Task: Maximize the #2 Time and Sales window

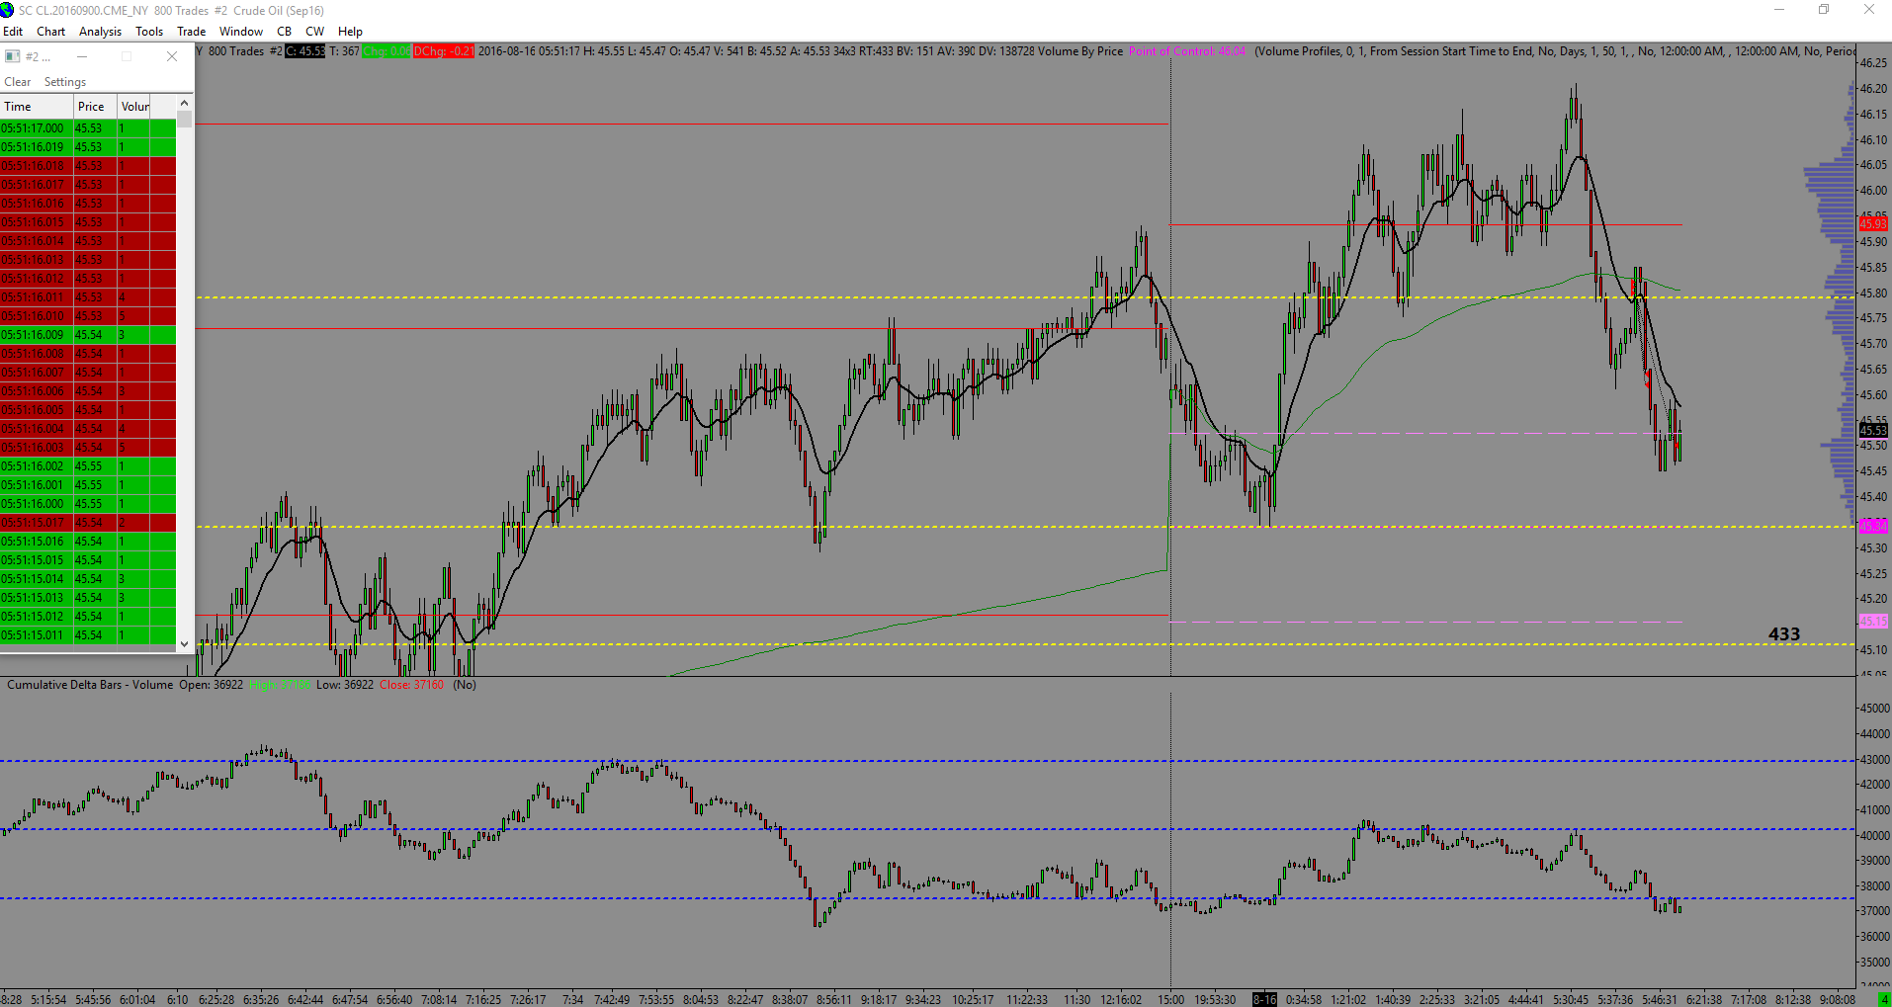Action: tap(127, 56)
